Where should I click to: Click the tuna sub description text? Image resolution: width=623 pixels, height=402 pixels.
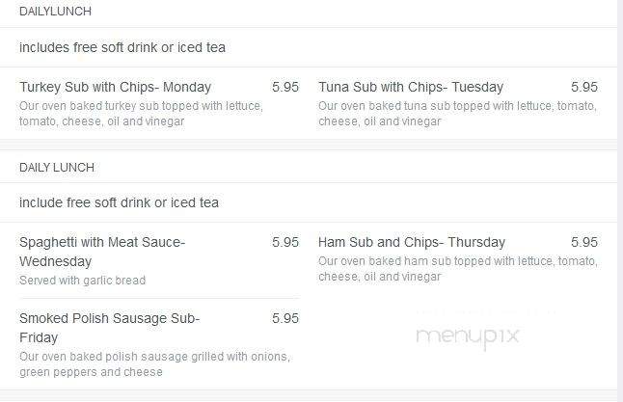point(458,114)
